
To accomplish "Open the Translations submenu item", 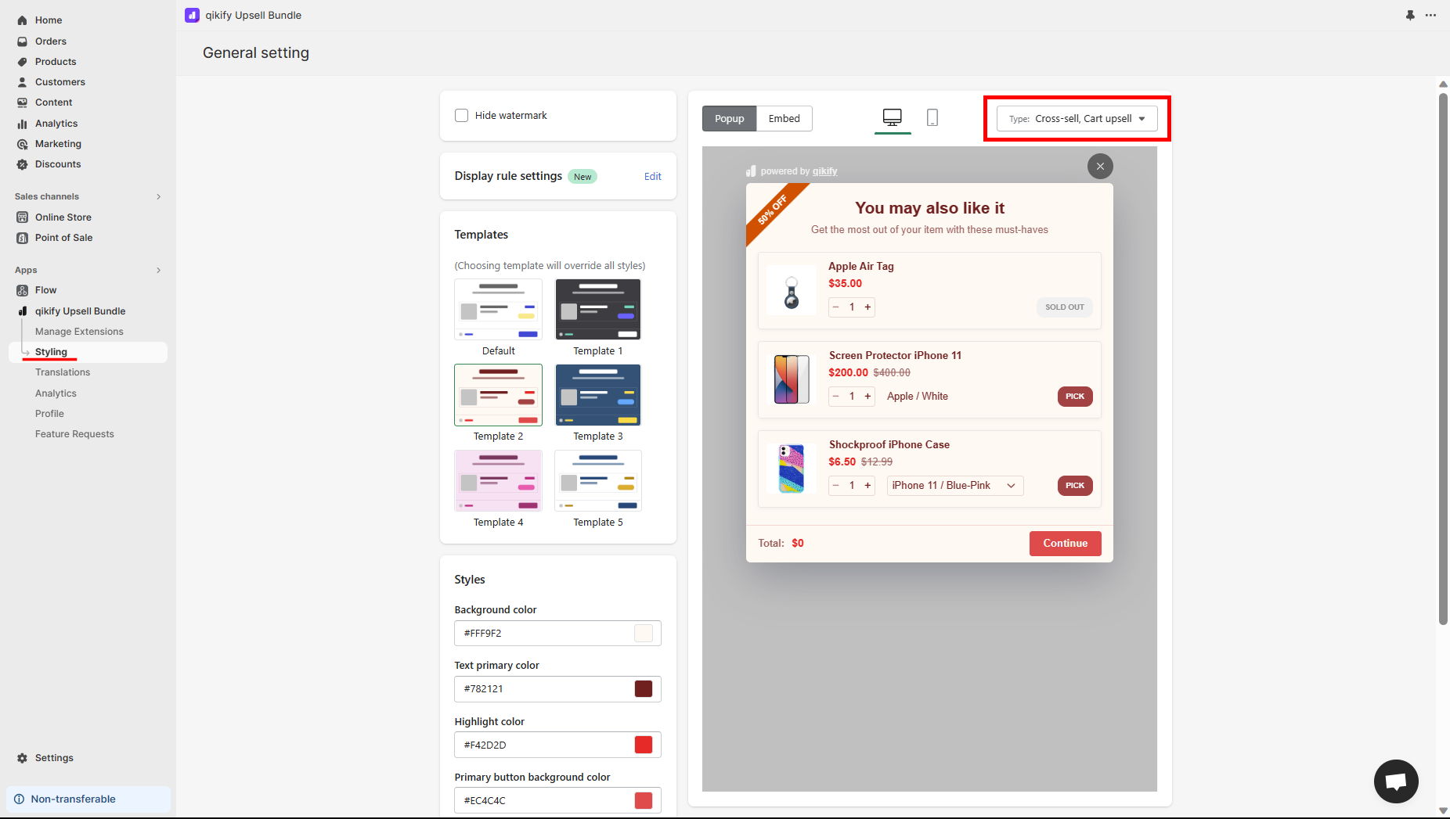I will 63,372.
